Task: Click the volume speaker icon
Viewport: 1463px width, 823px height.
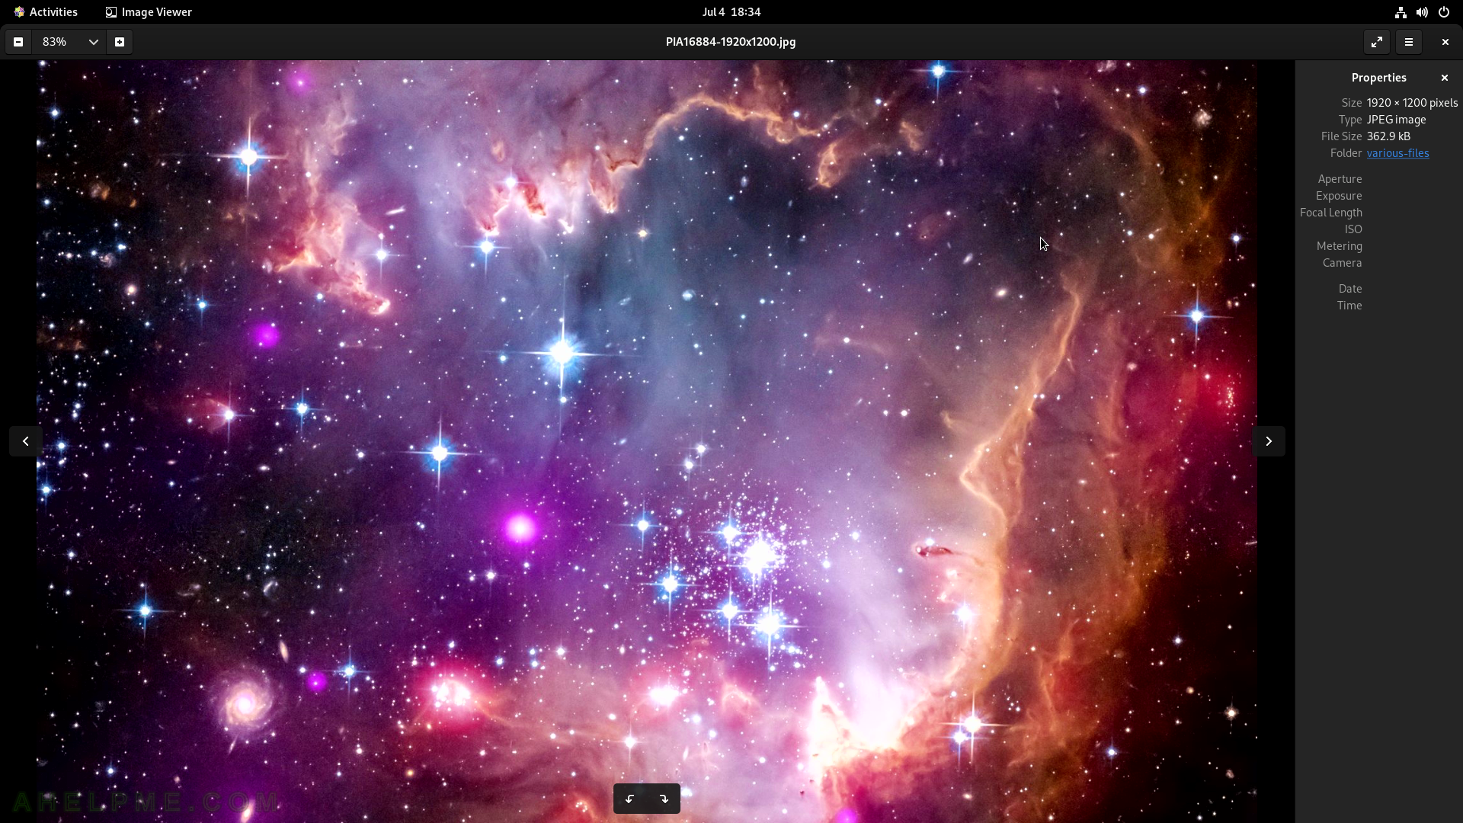Action: click(1422, 12)
